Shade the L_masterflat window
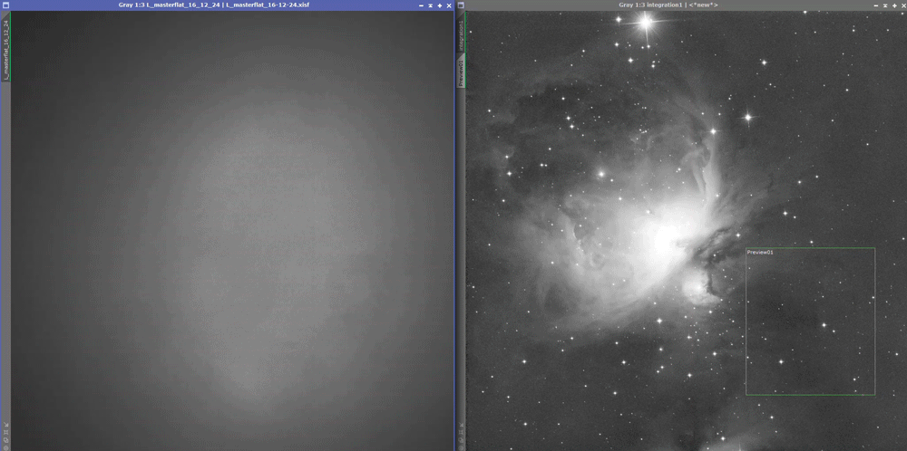The width and height of the screenshot is (907, 451). (x=430, y=5)
